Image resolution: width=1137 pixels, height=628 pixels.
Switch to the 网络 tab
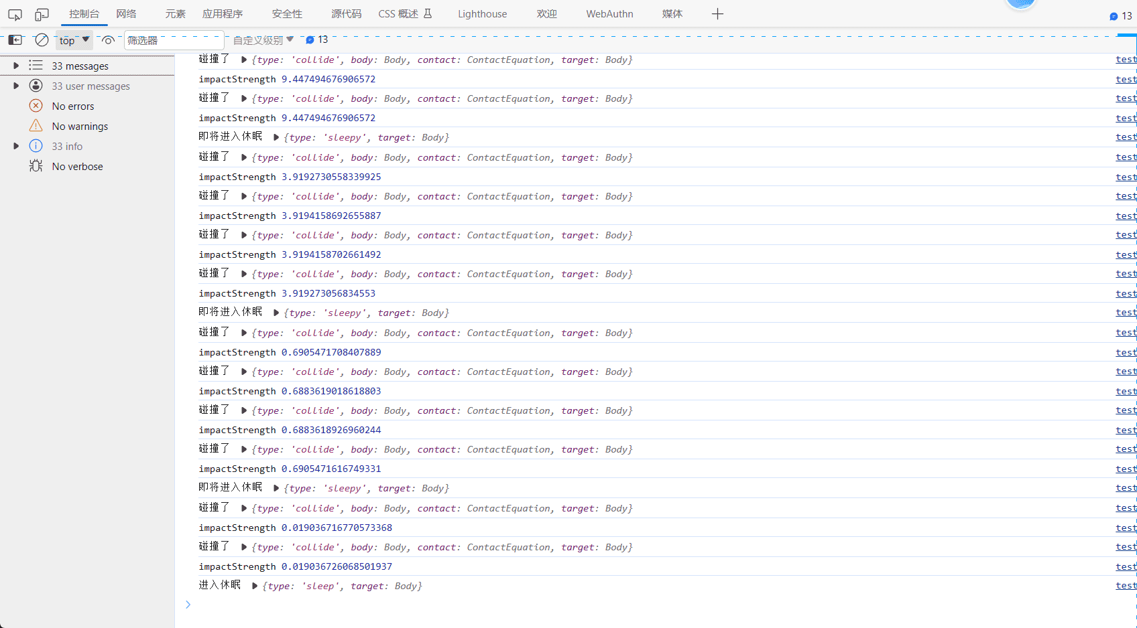tap(126, 14)
